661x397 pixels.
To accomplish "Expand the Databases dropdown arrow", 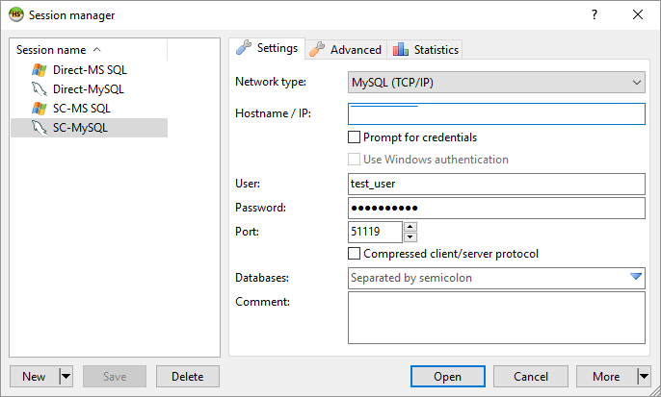I will point(635,278).
